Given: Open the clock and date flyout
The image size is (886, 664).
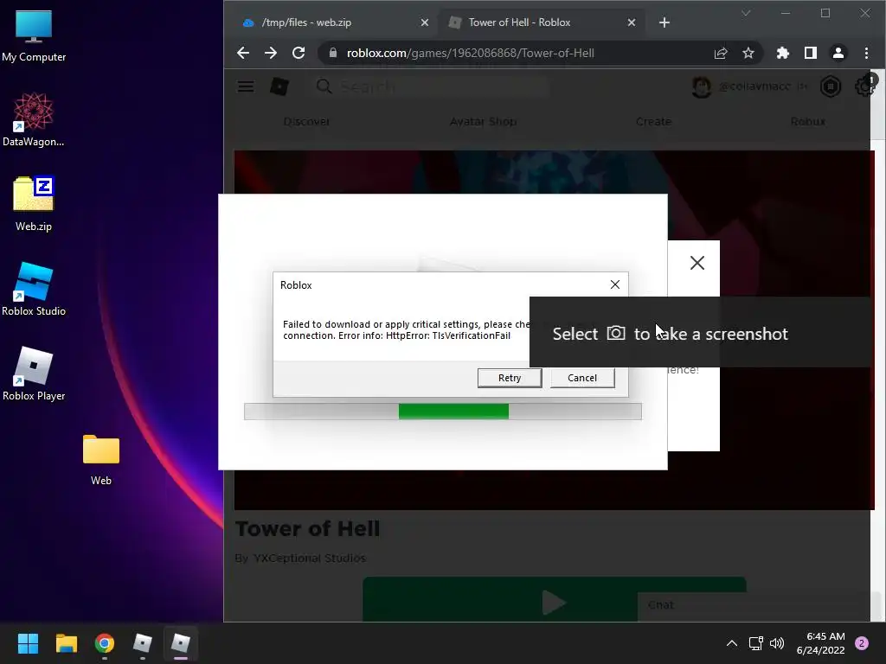Looking at the screenshot, I should [x=820, y=643].
